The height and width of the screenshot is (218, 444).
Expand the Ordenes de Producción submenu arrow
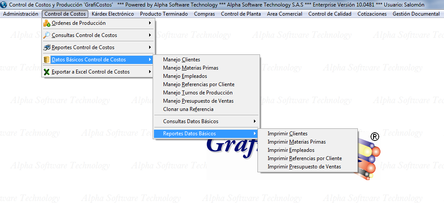point(150,23)
